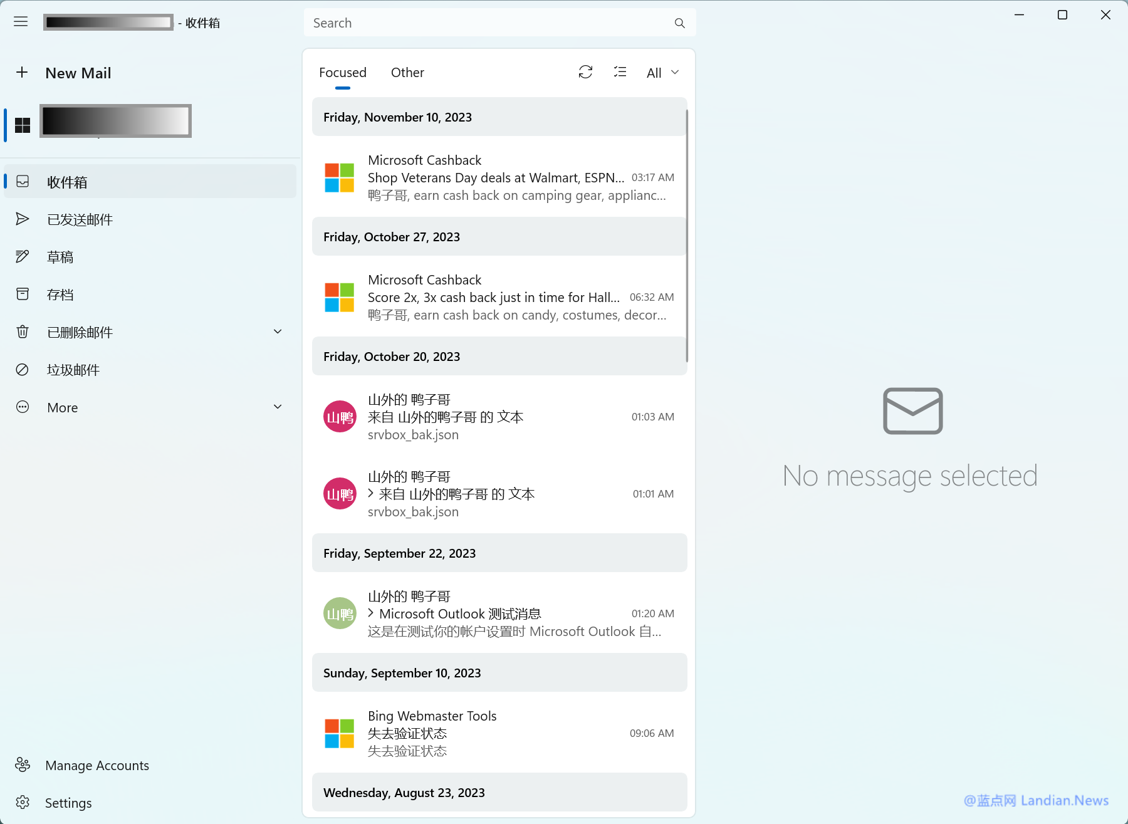The height and width of the screenshot is (824, 1128).
Task: Open the Bing Webmaster Tools email
Action: pyautogui.click(x=499, y=733)
